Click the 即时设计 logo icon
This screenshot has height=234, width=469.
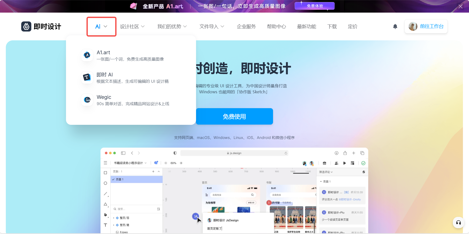26,26
